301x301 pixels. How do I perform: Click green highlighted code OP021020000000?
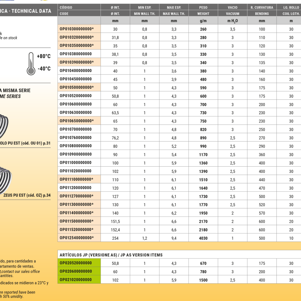click(x=76, y=280)
